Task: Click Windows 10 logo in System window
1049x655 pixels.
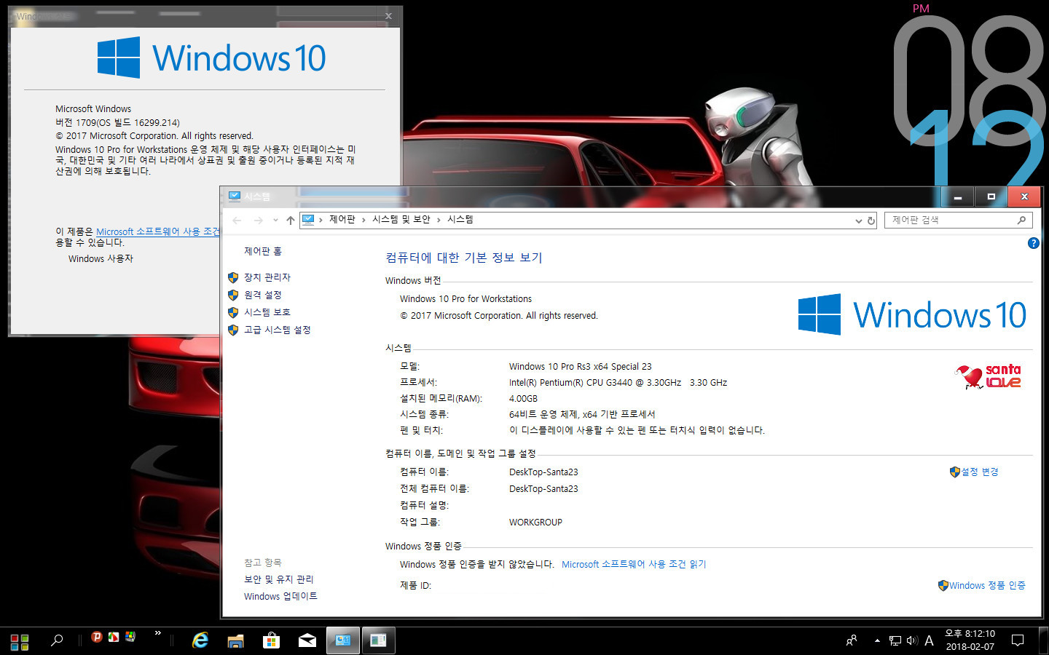Action: coord(912,314)
